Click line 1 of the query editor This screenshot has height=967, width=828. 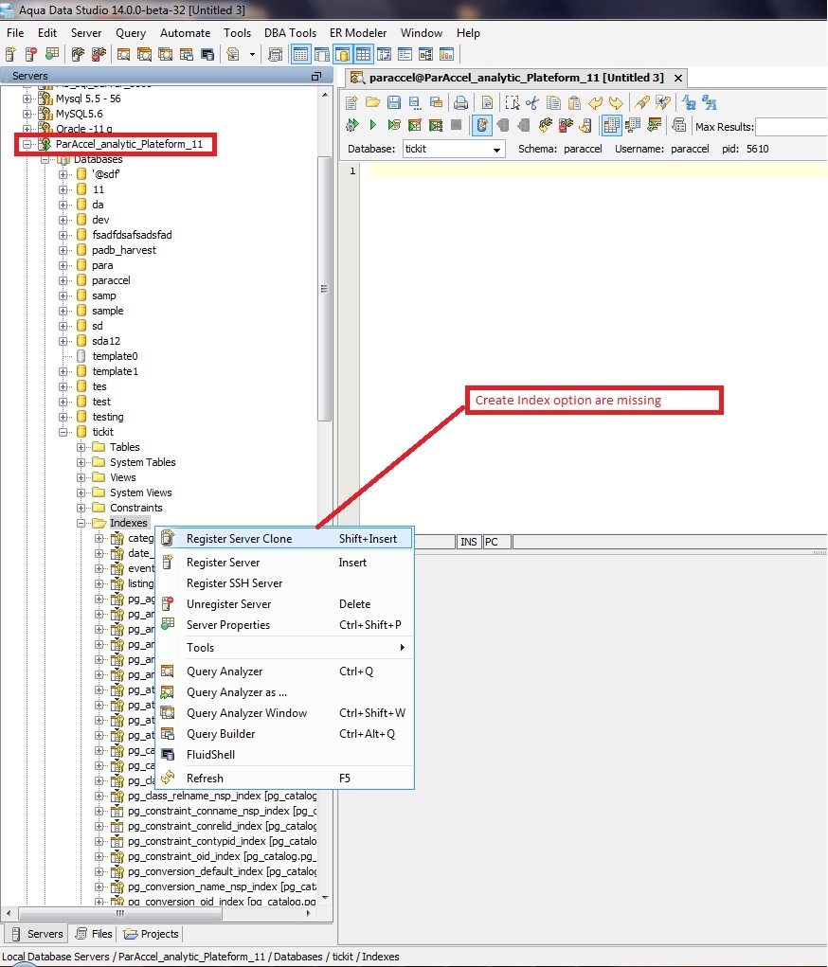tap(597, 170)
